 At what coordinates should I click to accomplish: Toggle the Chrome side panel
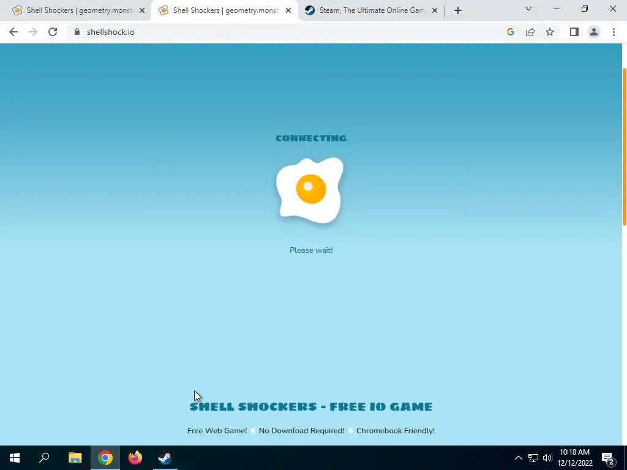pyautogui.click(x=574, y=32)
